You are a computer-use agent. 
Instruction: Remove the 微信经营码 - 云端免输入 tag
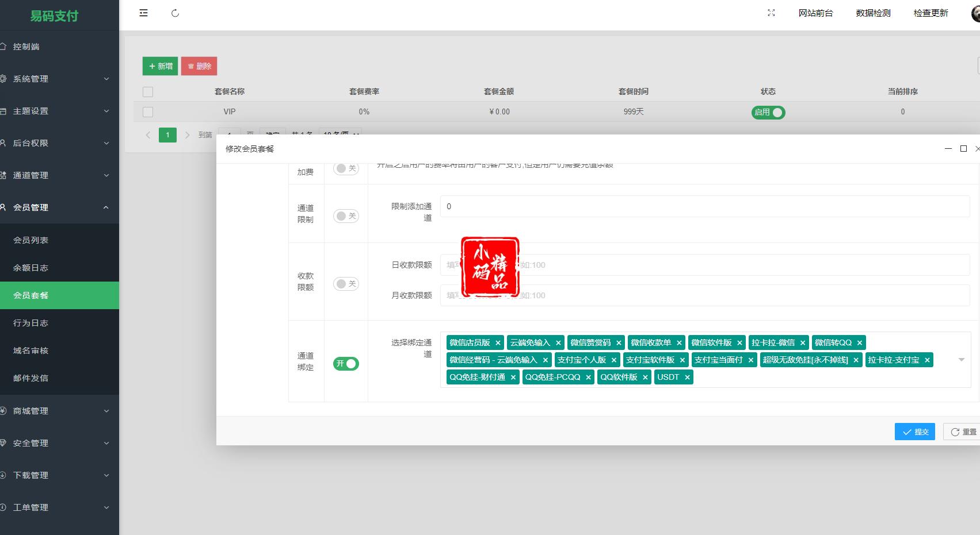(x=546, y=360)
